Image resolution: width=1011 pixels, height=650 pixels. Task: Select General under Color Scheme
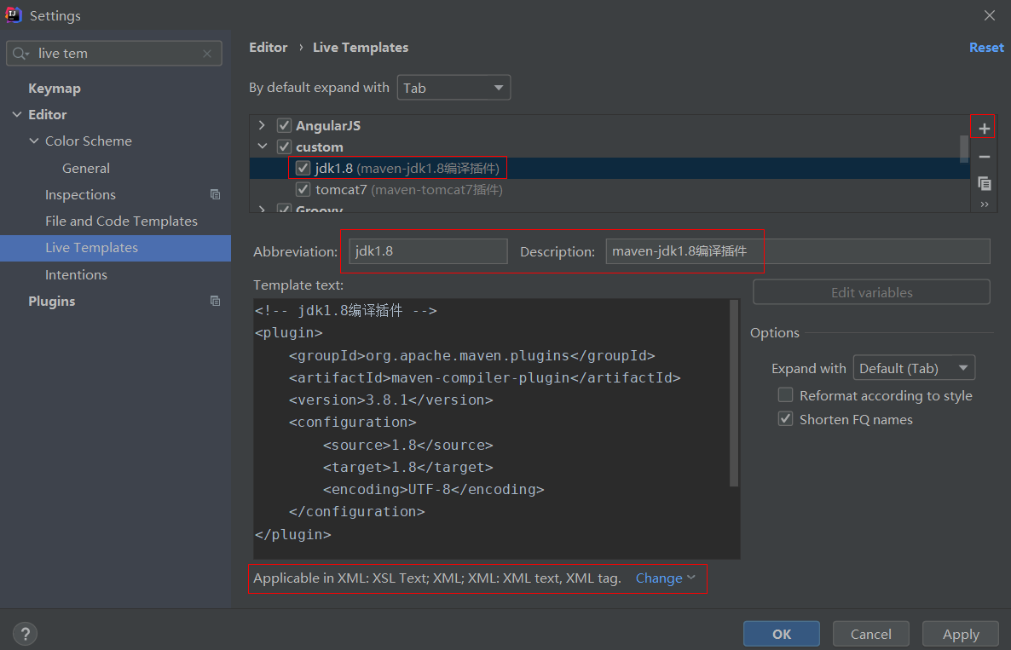coord(86,168)
